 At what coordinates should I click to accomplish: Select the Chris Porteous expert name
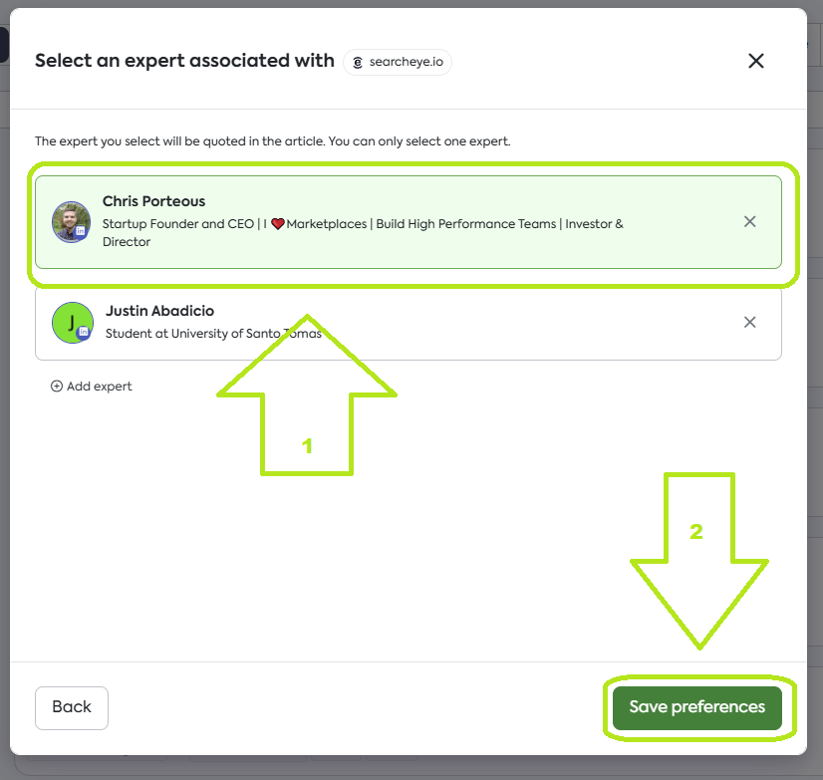[x=153, y=202]
